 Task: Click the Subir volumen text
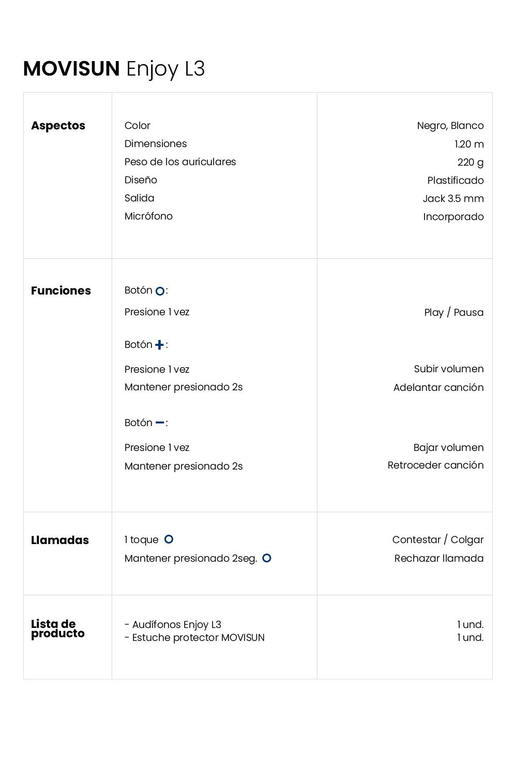click(449, 369)
